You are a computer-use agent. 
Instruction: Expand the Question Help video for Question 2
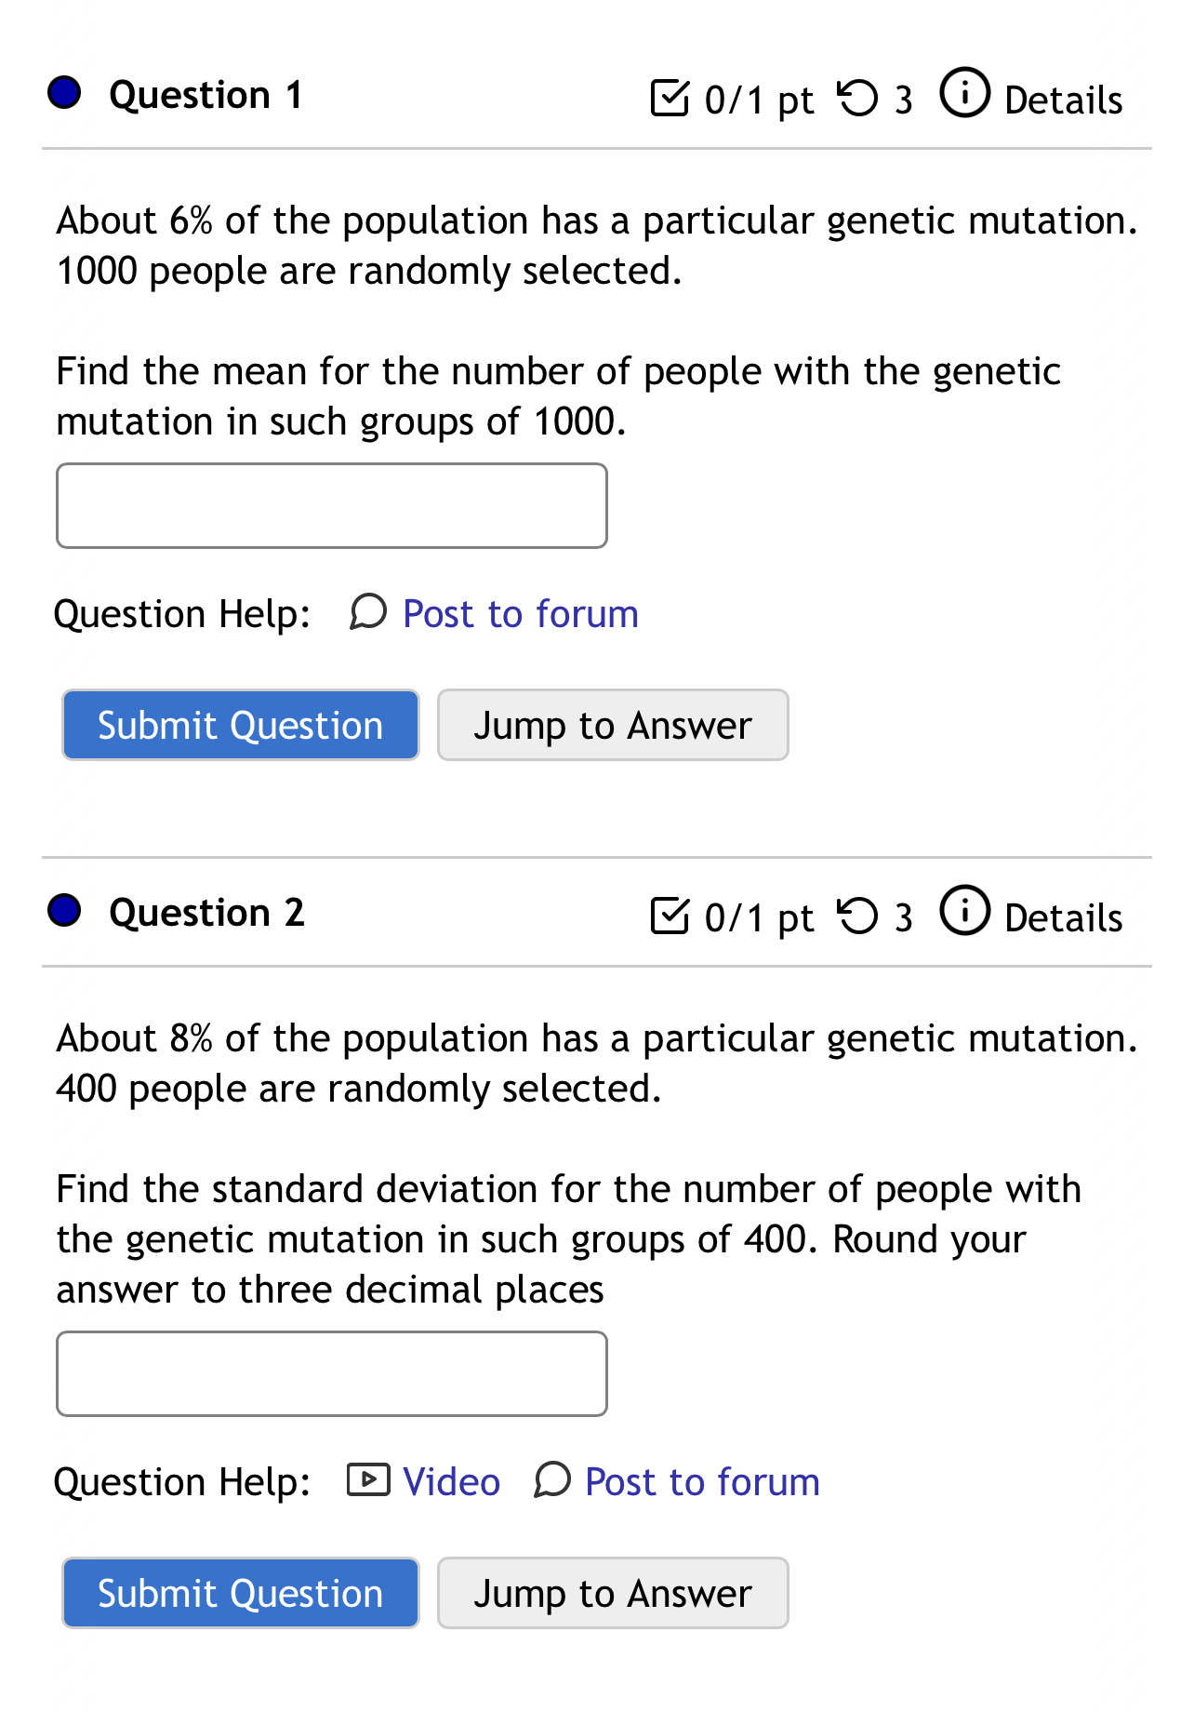click(449, 1481)
